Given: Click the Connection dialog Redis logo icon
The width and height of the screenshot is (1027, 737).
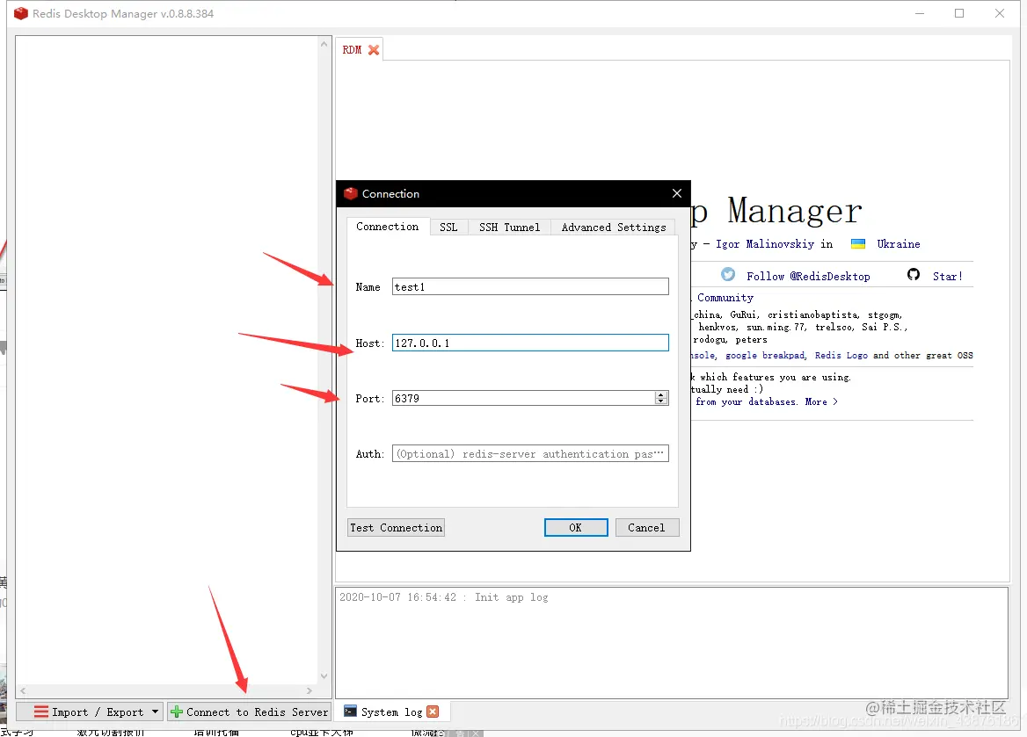Looking at the screenshot, I should pos(351,193).
